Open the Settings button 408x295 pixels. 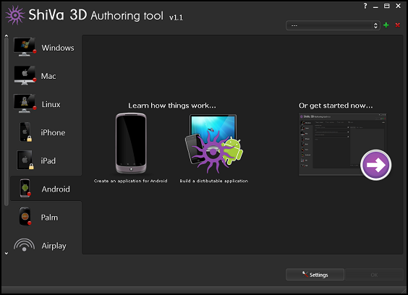coord(315,275)
